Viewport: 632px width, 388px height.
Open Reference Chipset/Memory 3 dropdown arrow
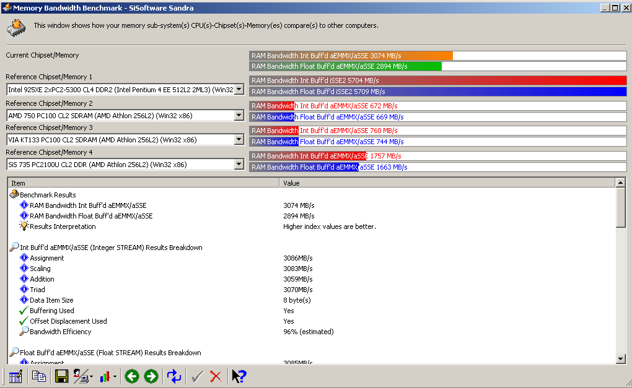[x=239, y=140]
